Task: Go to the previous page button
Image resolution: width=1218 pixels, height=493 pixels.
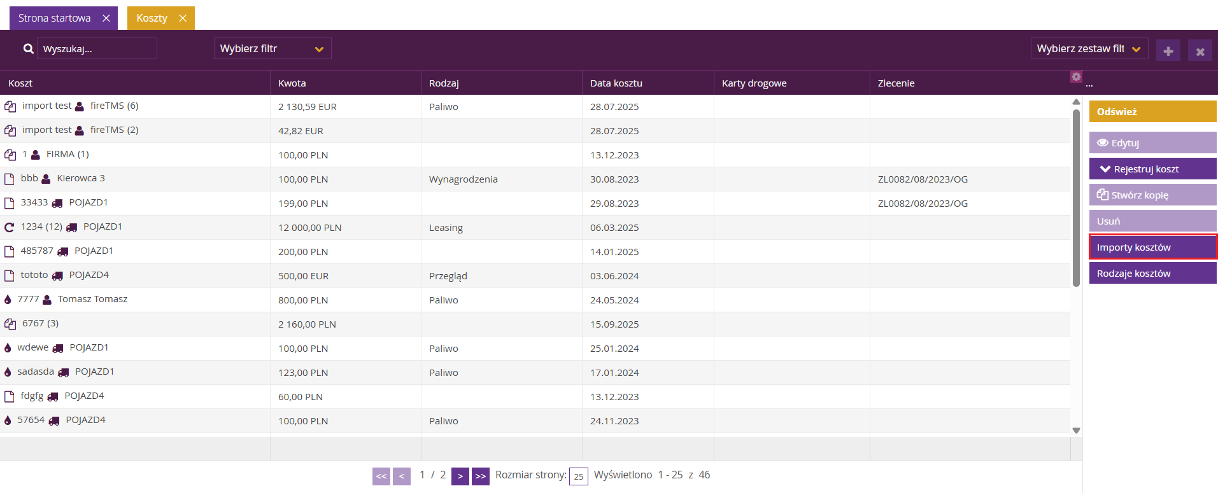Action: pyautogui.click(x=402, y=476)
